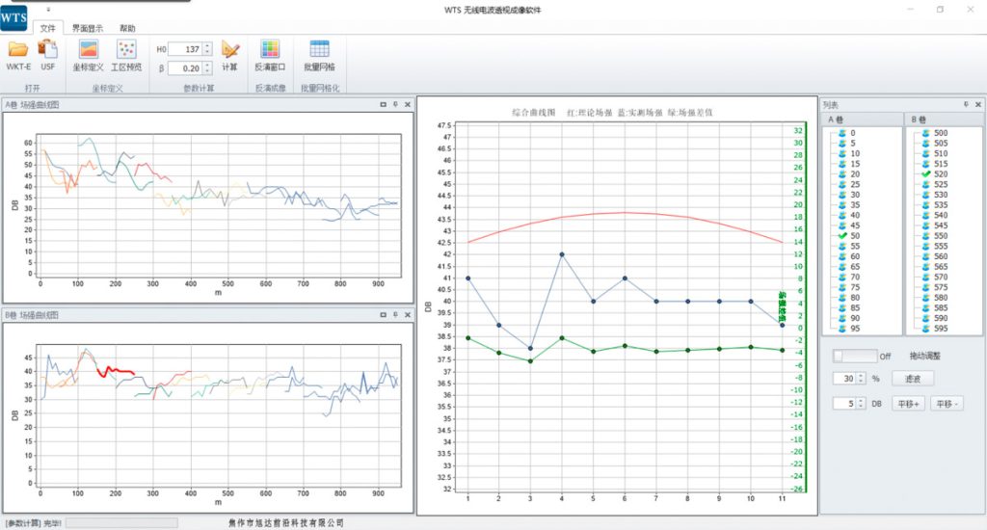Click the blue data point at position 4
Viewport: 987px width, 530px height.
click(x=562, y=255)
